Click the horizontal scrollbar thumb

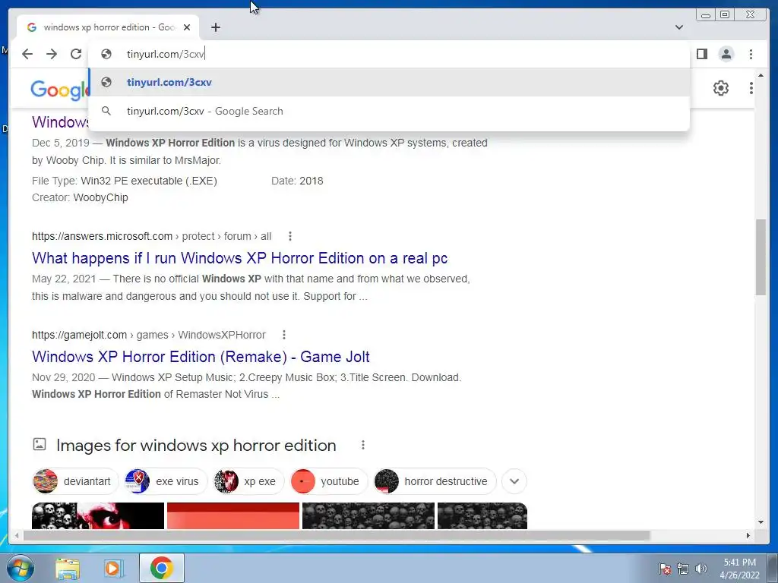point(337,535)
